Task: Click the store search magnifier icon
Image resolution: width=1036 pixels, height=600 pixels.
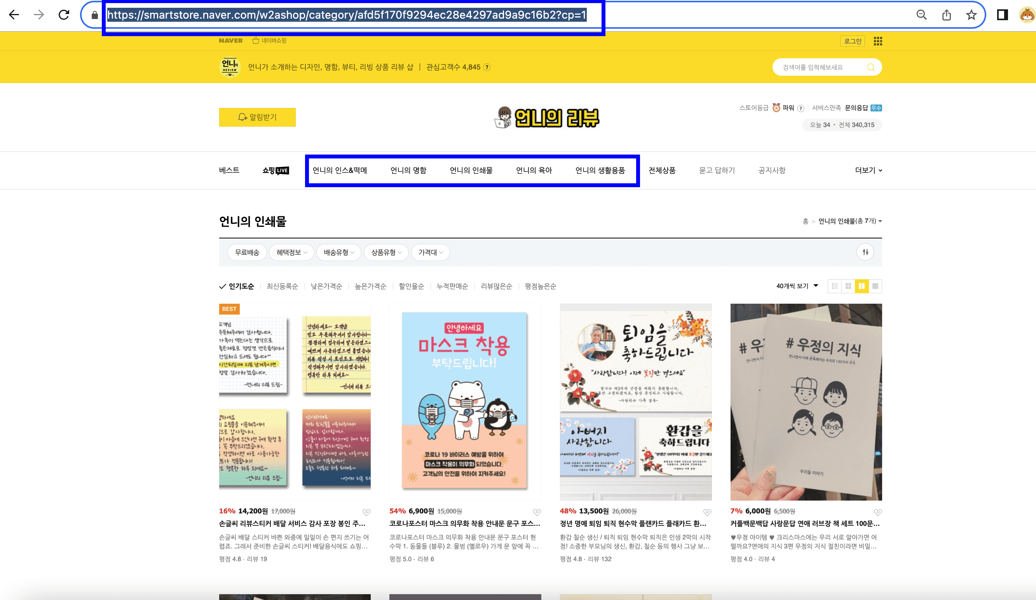Action: (x=871, y=67)
